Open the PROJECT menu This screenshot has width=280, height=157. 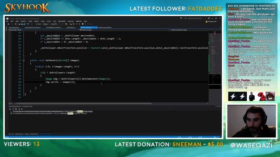tap(23, 21)
